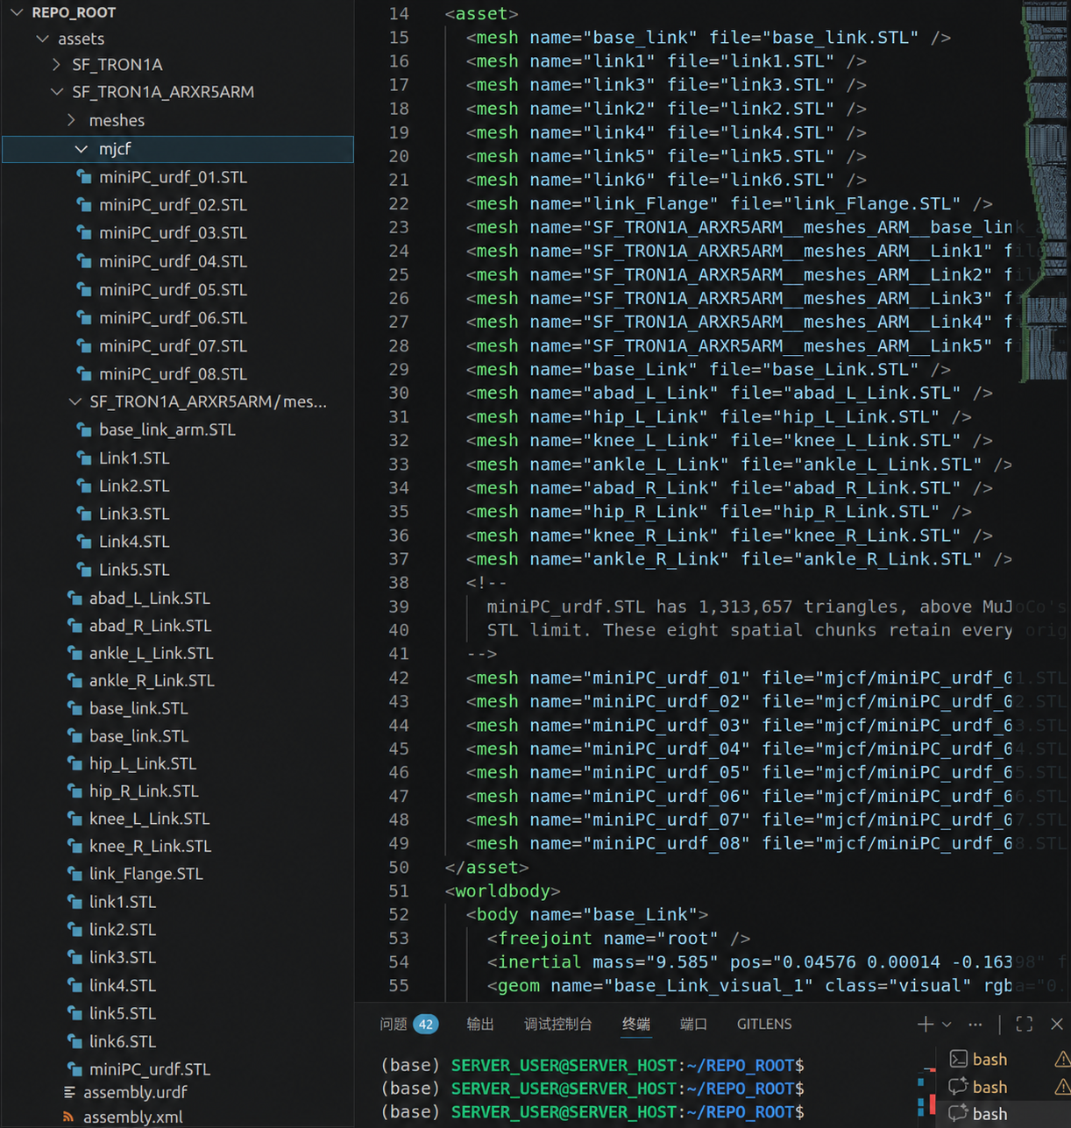Open panel more actions ellipsis
This screenshot has width=1071, height=1128.
(975, 1024)
